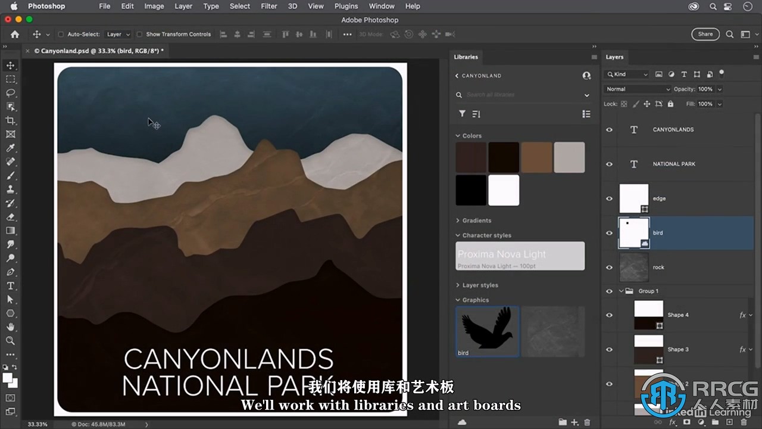This screenshot has height=429, width=762.
Task: Open the Auto-Select Layer dropdown
Action: (118, 35)
